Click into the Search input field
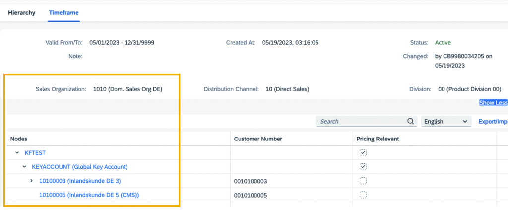Image resolution: width=508 pixels, height=210 pixels. (x=361, y=122)
